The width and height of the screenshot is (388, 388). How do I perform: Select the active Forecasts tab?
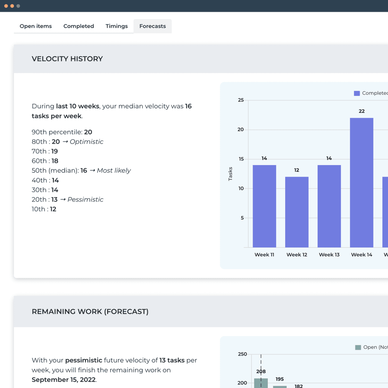tap(152, 26)
